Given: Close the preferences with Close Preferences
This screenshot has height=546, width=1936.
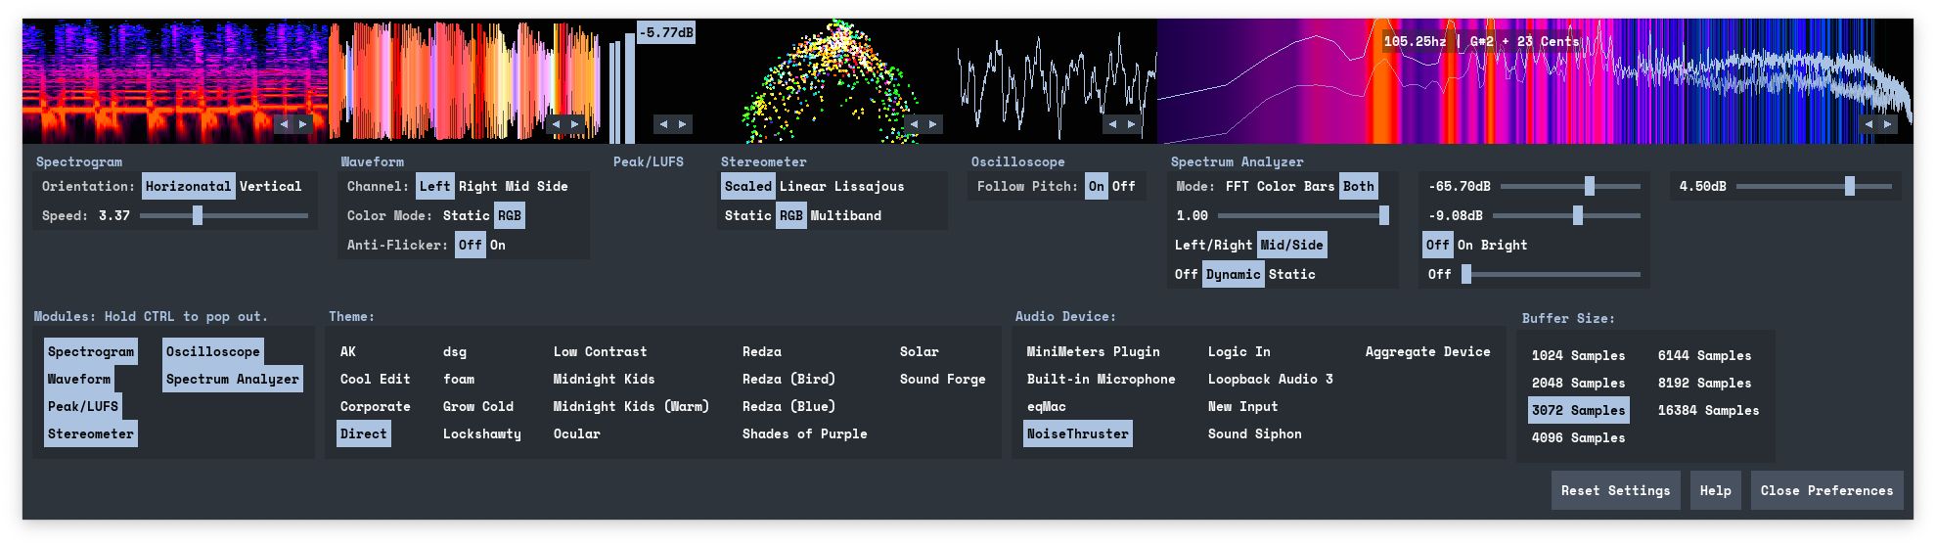Looking at the screenshot, I should [1826, 491].
